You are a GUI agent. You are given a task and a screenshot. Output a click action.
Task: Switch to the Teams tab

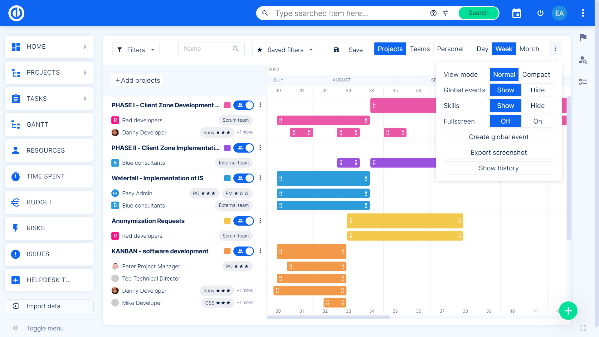pyautogui.click(x=420, y=49)
